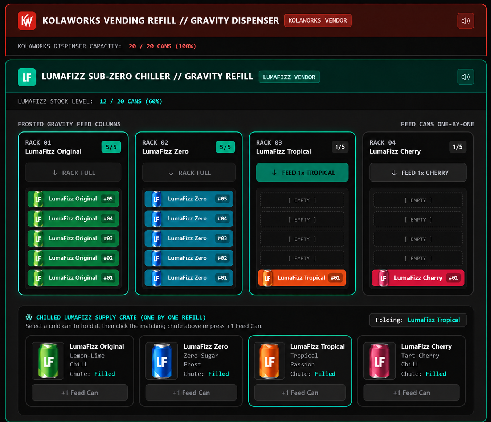Screen dimensions: 491x422
Task: Mute sound in KolaWorks header
Action: 466,21
